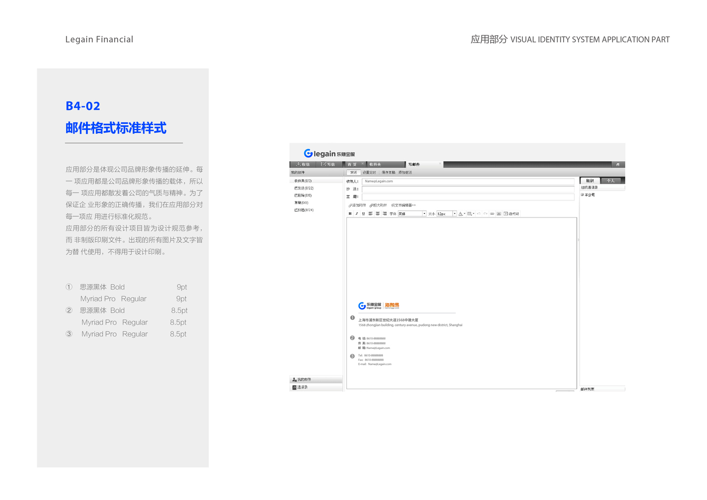Align text right in editor toolbar
Screen dimensions: 707x500
385,214
